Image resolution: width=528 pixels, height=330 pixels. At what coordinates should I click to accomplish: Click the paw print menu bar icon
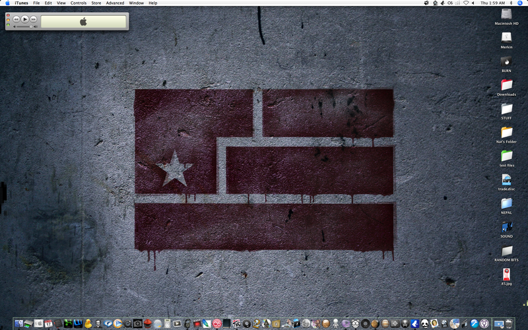click(426, 3)
